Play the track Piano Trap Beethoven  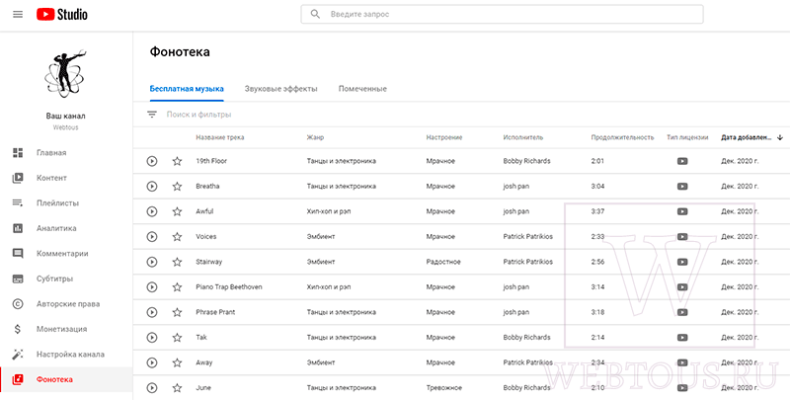pyautogui.click(x=152, y=287)
